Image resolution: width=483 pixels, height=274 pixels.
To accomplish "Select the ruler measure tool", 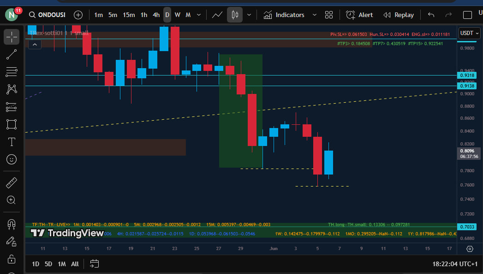I will [12, 183].
